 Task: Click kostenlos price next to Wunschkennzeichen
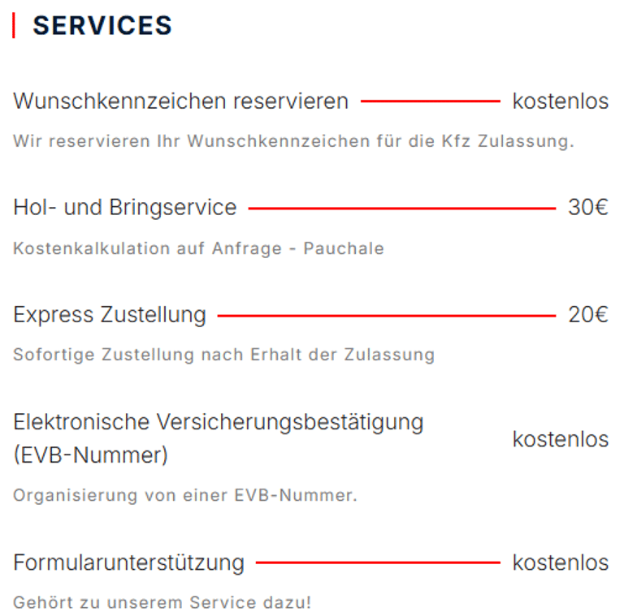pos(560,101)
